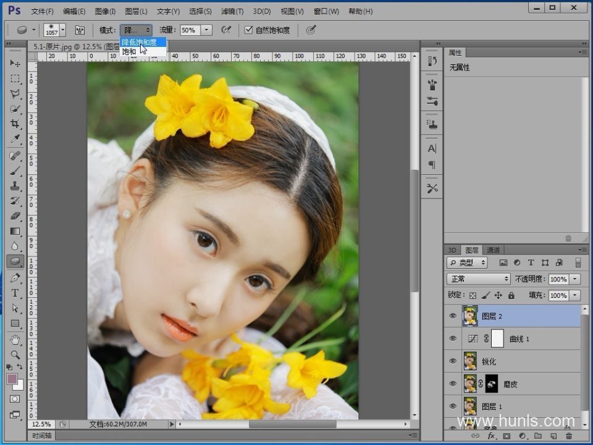Image resolution: width=593 pixels, height=445 pixels.
Task: Toggle the 自然饱和度 checkbox
Action: [x=248, y=30]
